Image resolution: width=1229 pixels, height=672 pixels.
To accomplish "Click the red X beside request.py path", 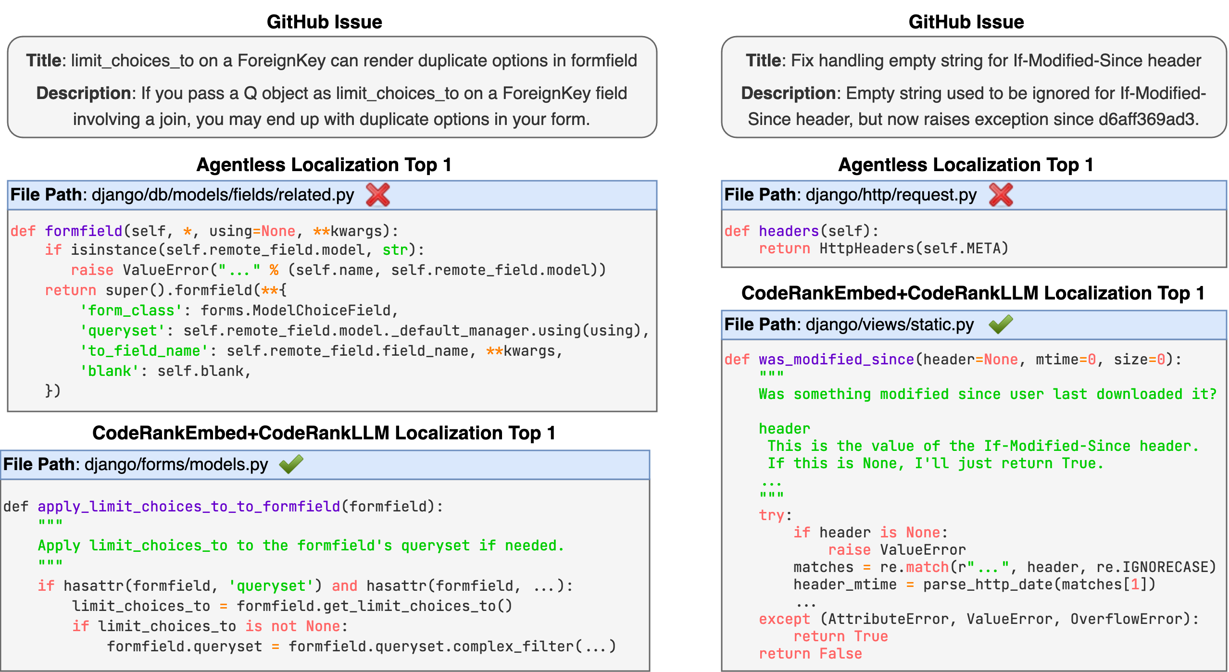I will 1001,195.
